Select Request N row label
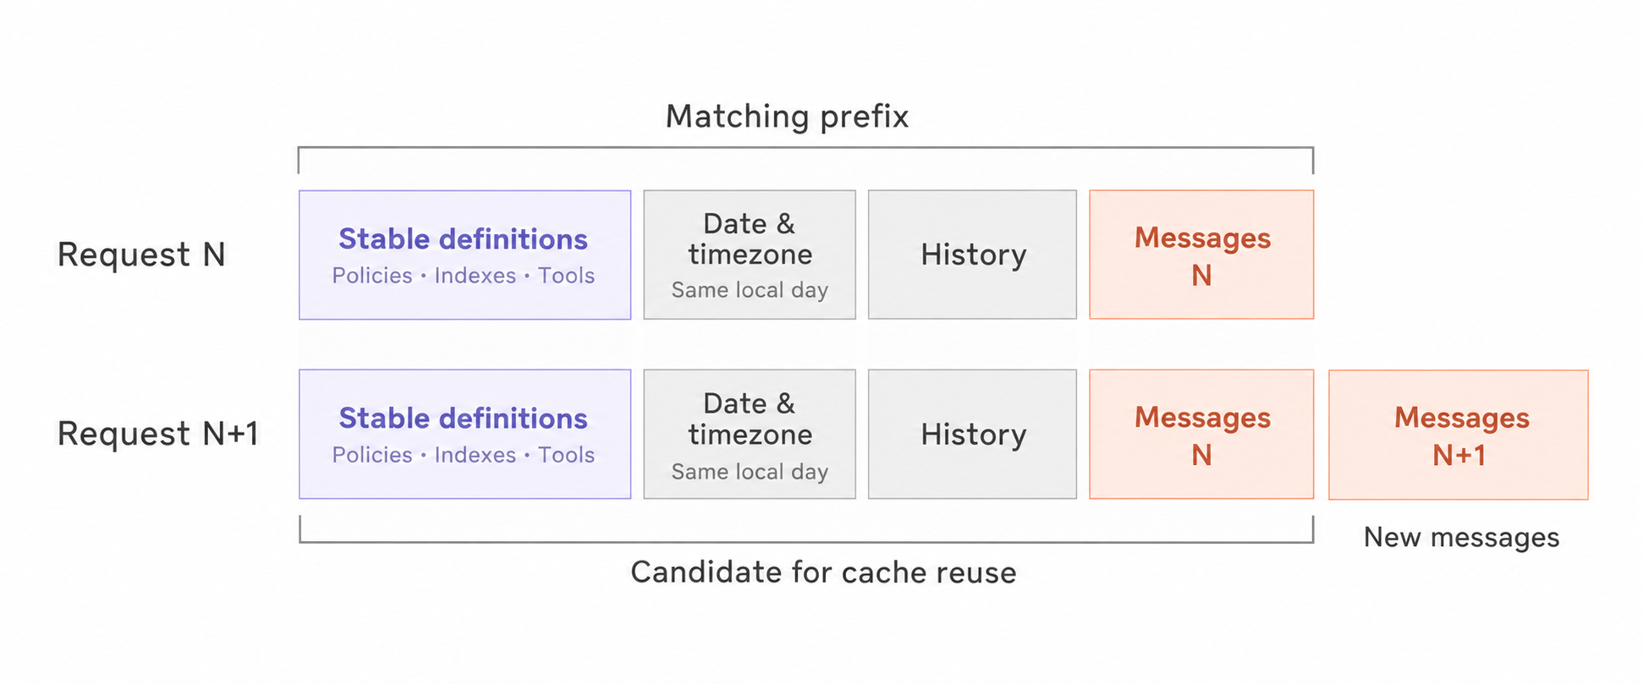 (x=141, y=254)
